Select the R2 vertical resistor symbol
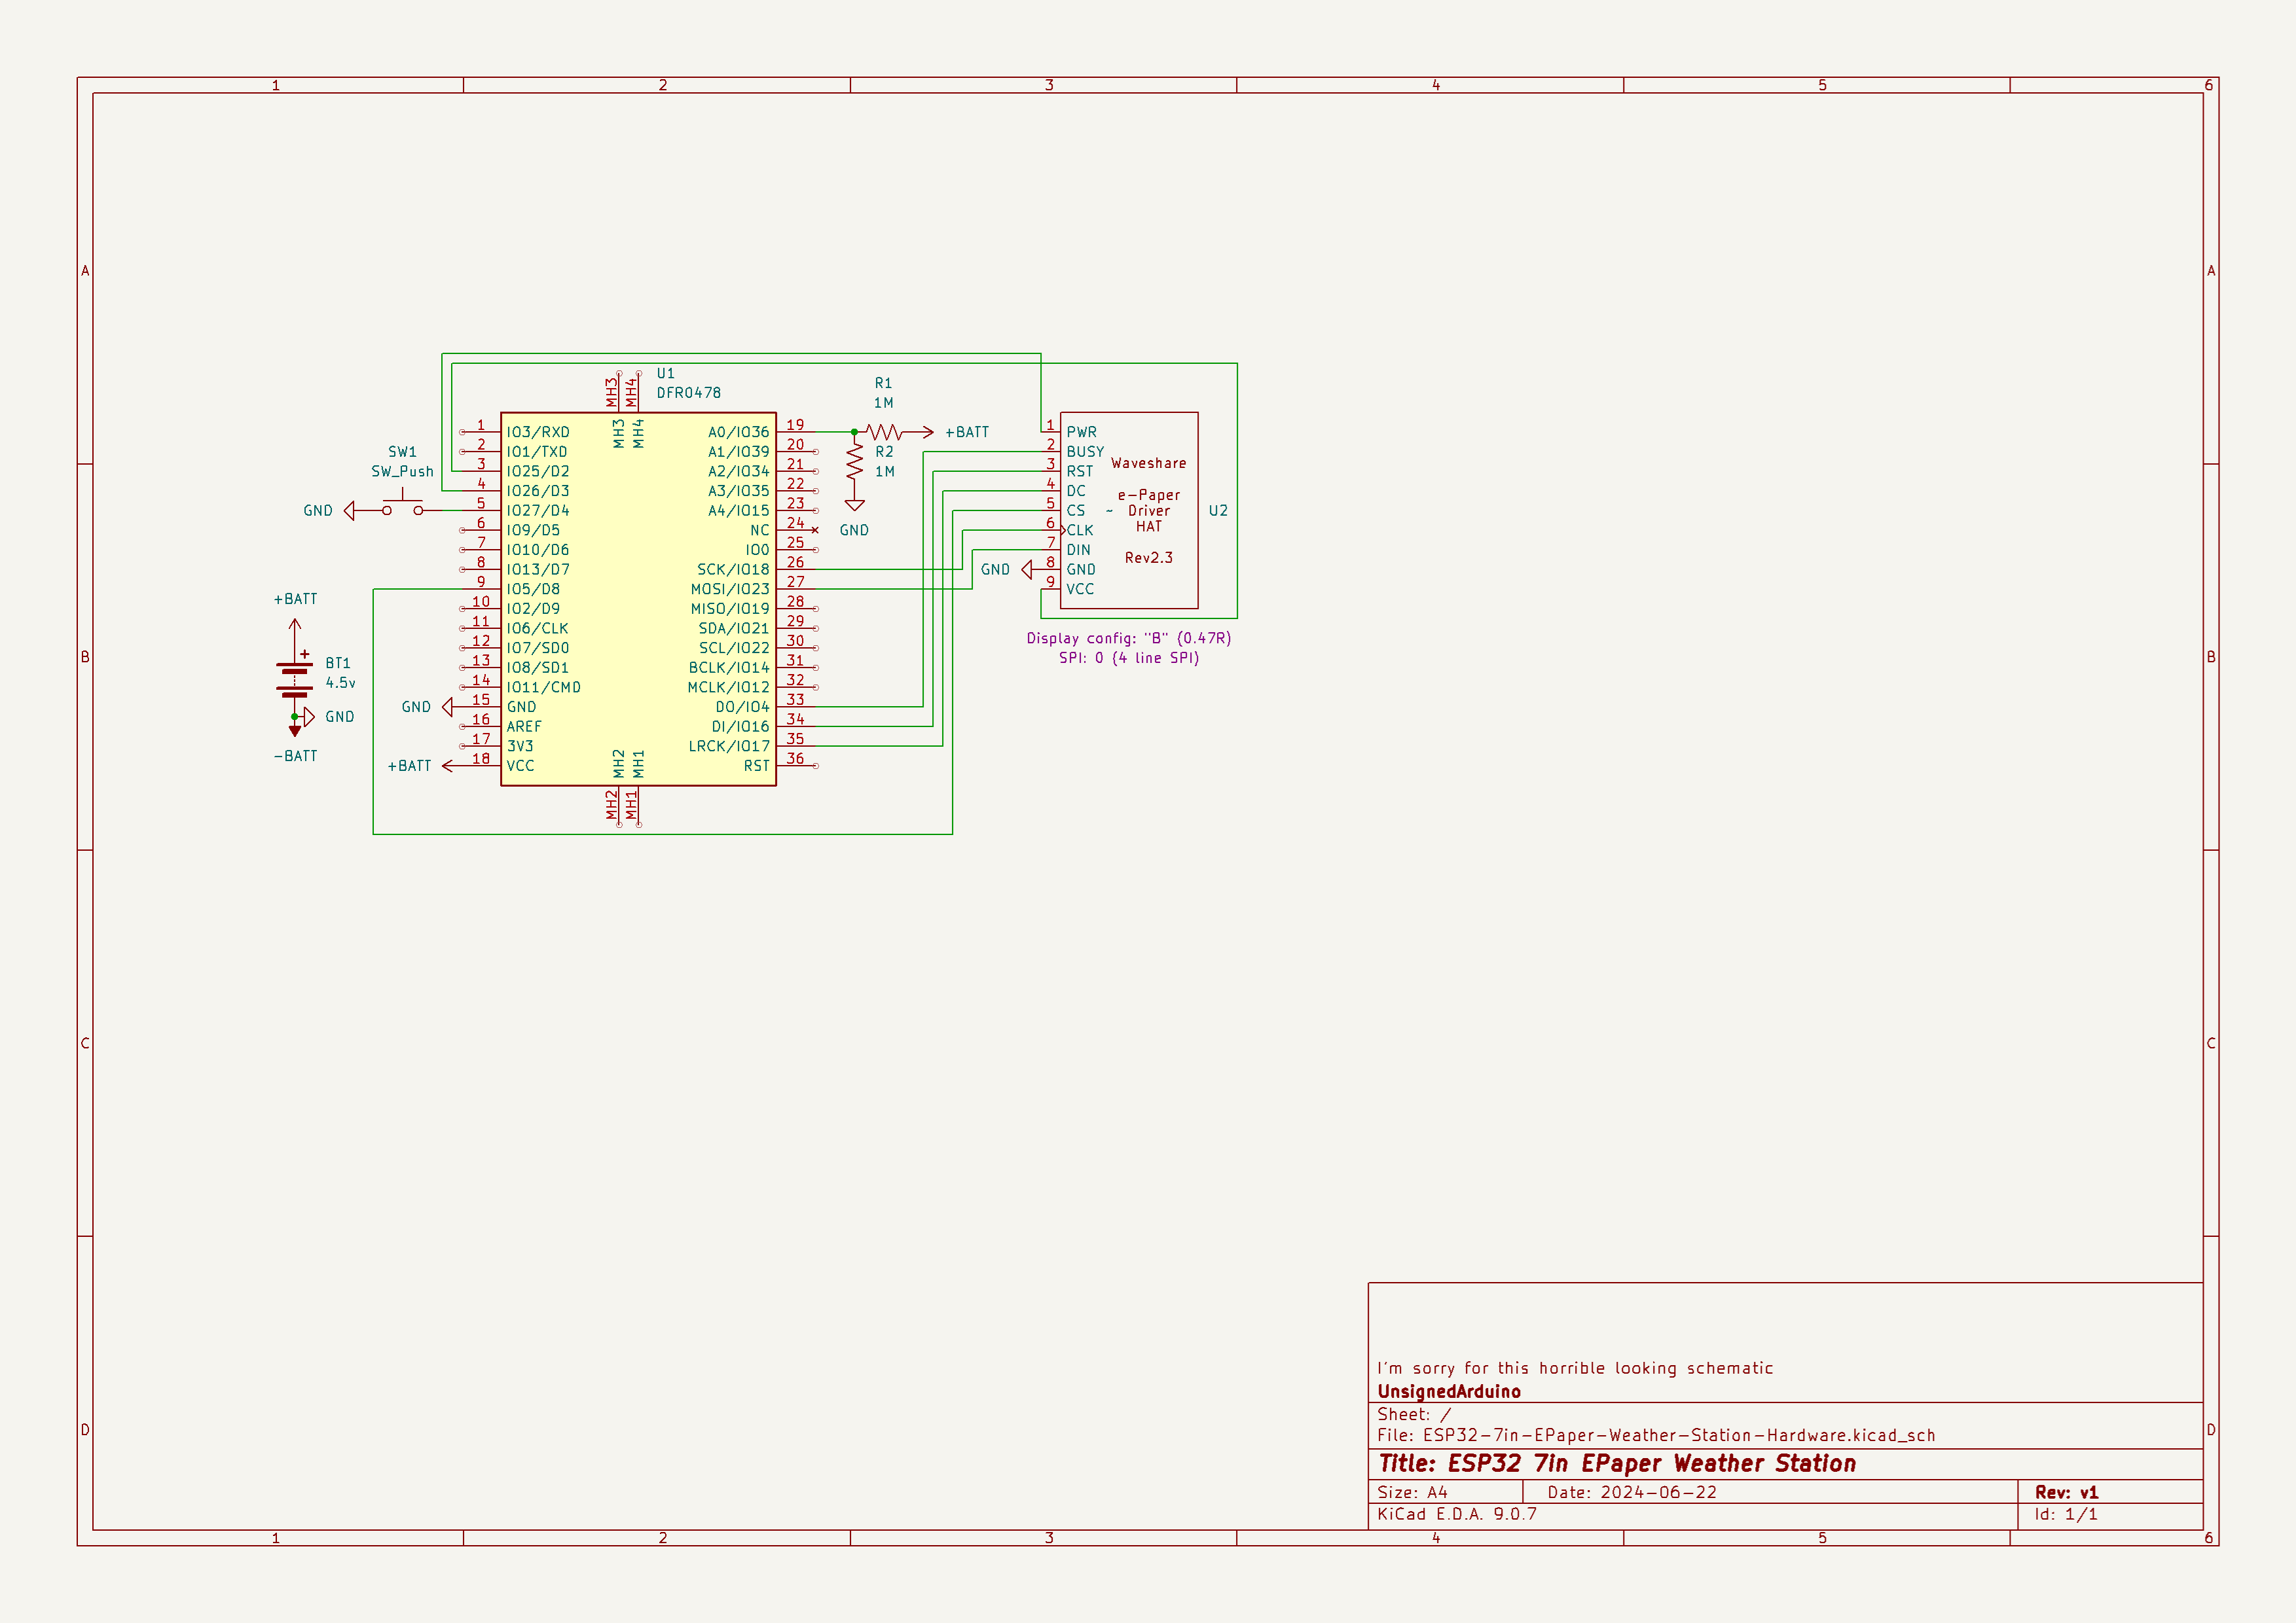This screenshot has width=2296, height=1623. click(x=854, y=461)
